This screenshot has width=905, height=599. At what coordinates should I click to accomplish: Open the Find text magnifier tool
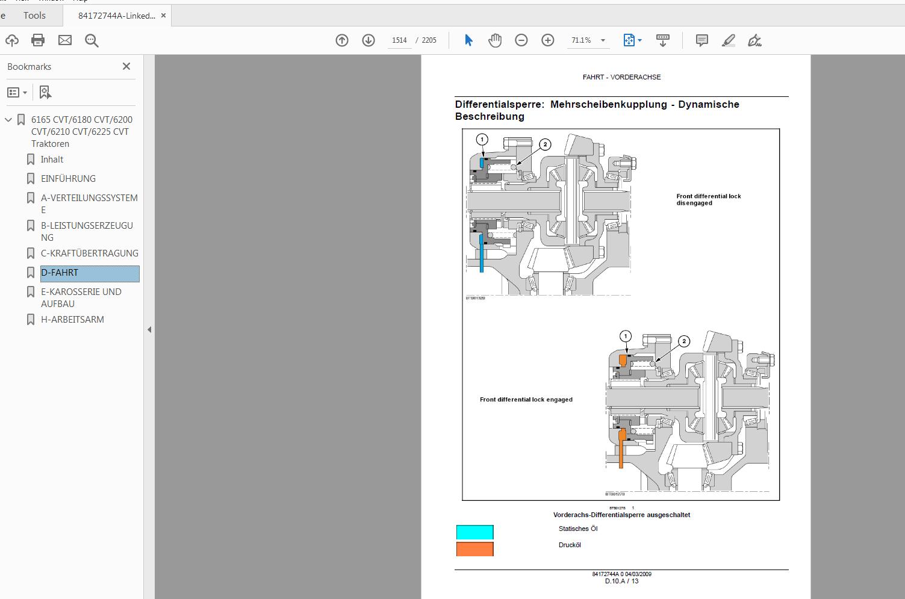click(92, 40)
